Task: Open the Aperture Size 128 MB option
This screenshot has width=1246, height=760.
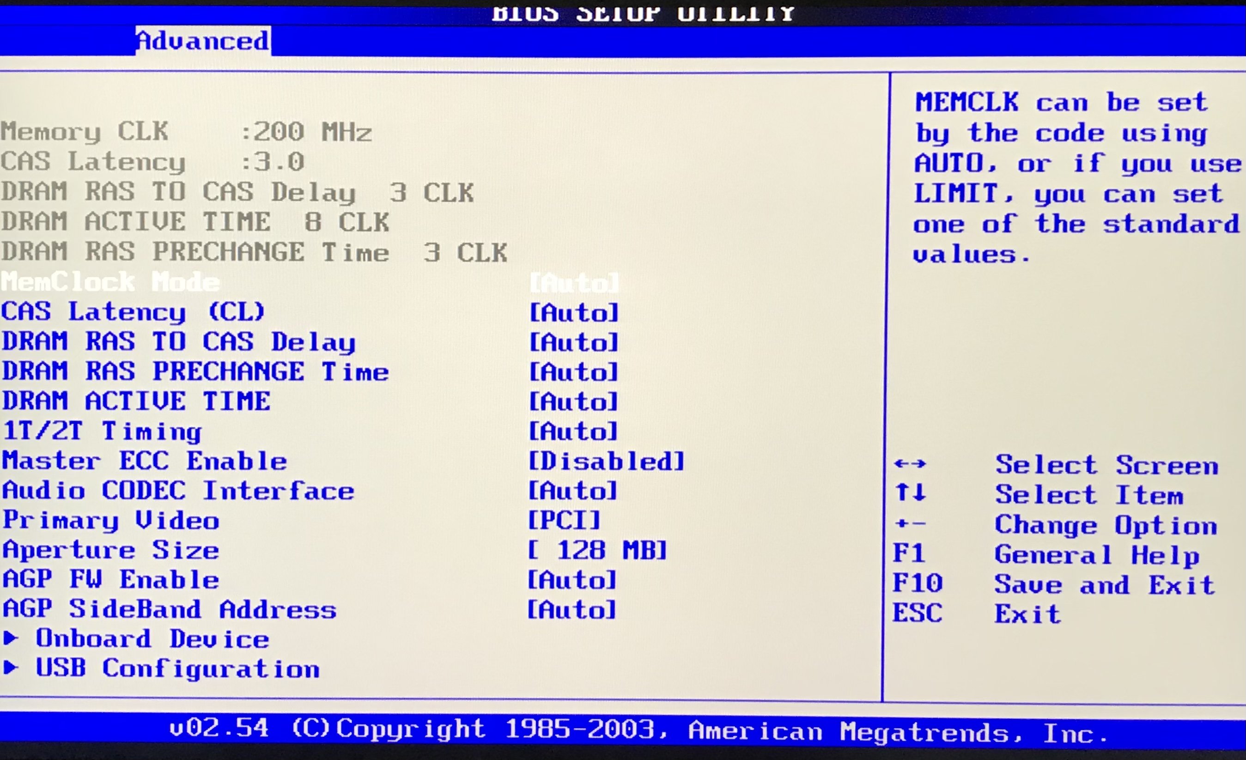Action: pos(597,550)
